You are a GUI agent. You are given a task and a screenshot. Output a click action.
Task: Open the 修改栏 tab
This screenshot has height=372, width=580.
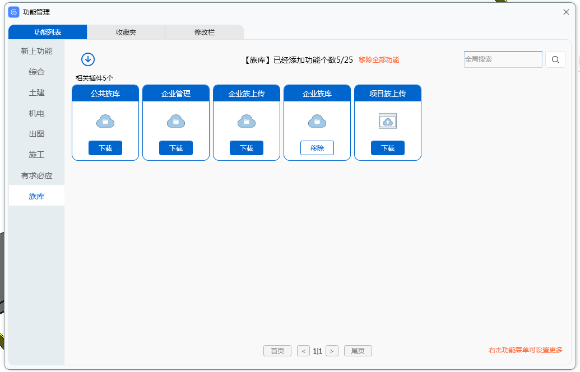click(205, 32)
